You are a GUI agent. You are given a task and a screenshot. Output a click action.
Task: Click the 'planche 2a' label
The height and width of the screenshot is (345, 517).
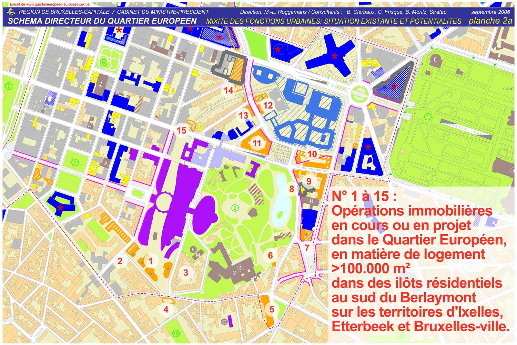coord(490,21)
